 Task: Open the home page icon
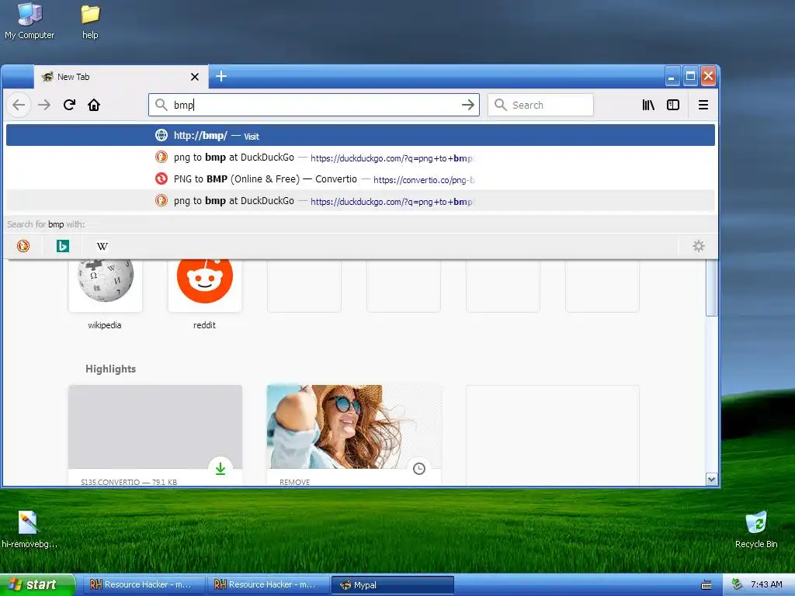(x=94, y=105)
